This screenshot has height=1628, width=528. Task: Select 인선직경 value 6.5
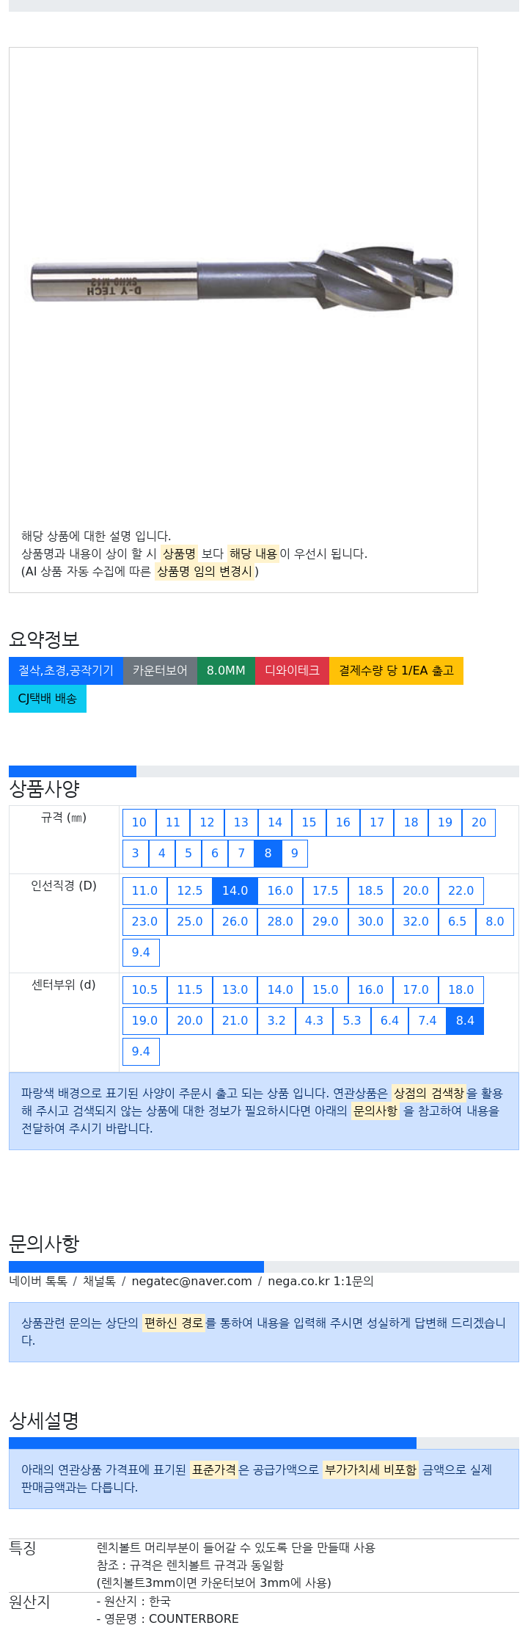pos(458,922)
